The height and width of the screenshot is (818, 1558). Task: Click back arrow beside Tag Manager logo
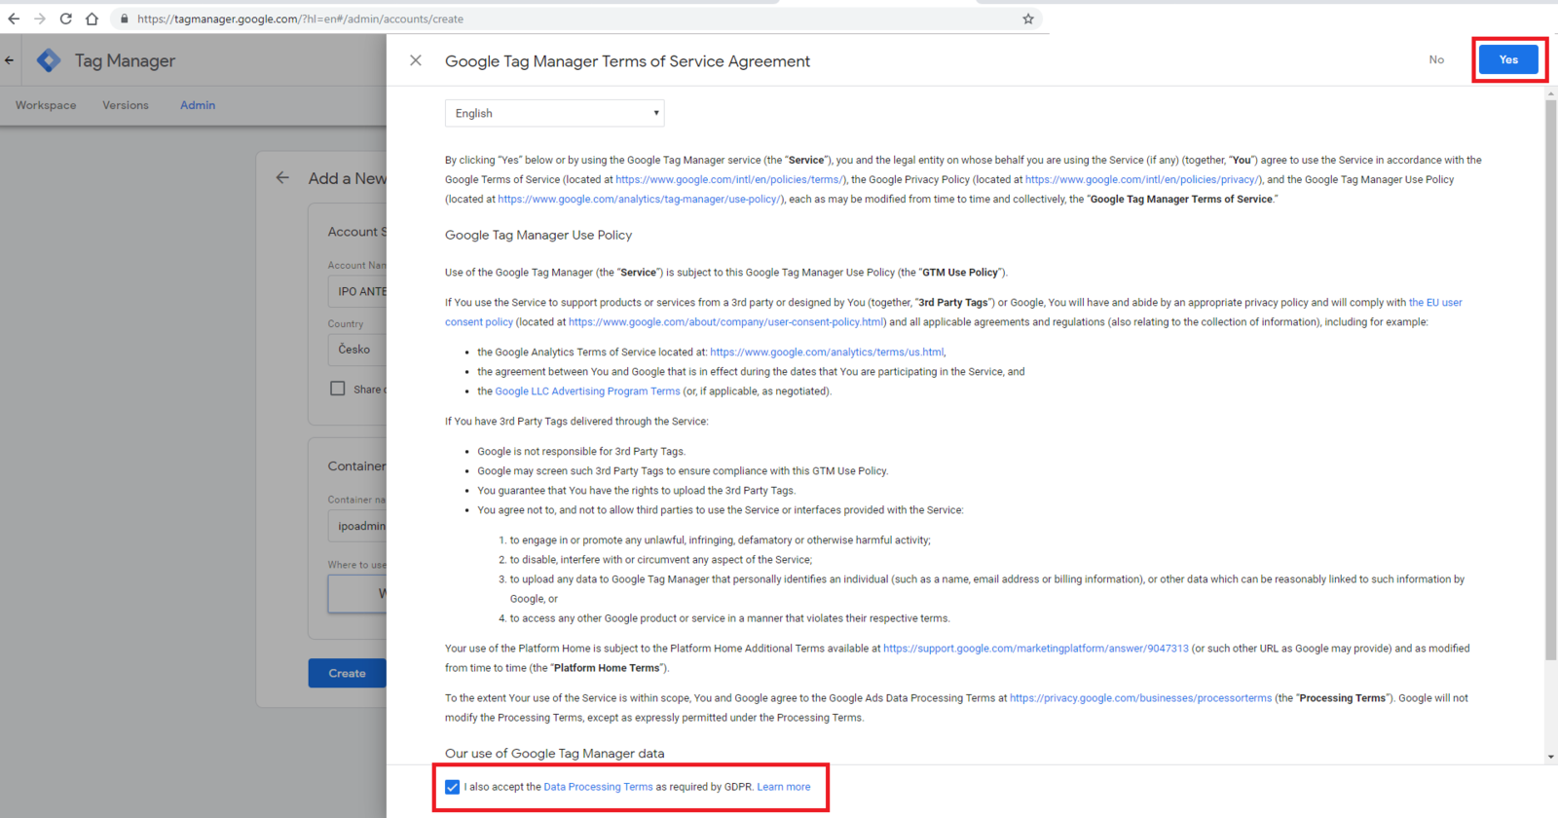10,60
